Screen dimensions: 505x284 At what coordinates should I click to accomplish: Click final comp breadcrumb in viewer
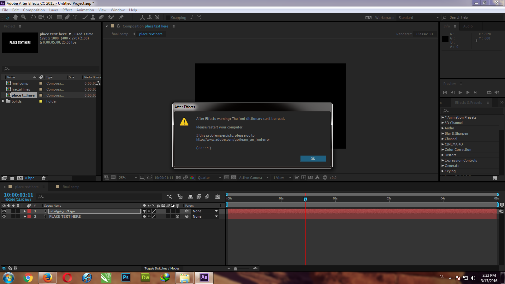[x=120, y=34]
